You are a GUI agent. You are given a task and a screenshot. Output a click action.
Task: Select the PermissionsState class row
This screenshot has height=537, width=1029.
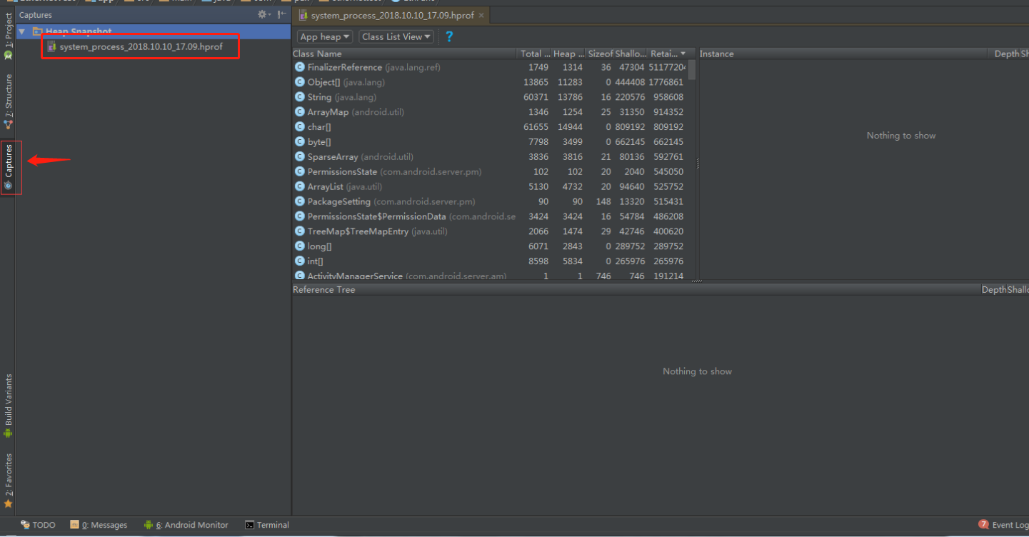489,171
